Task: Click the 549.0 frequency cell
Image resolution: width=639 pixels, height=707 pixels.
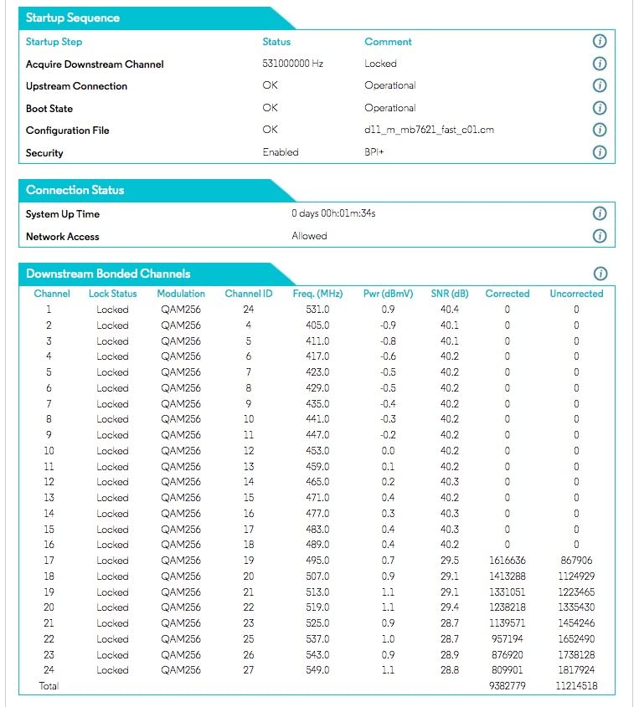Action: click(x=317, y=669)
